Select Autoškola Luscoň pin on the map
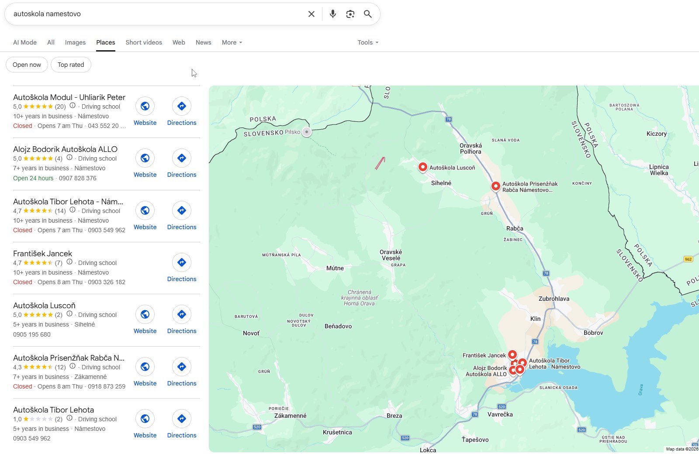The image size is (699, 454). [x=422, y=167]
